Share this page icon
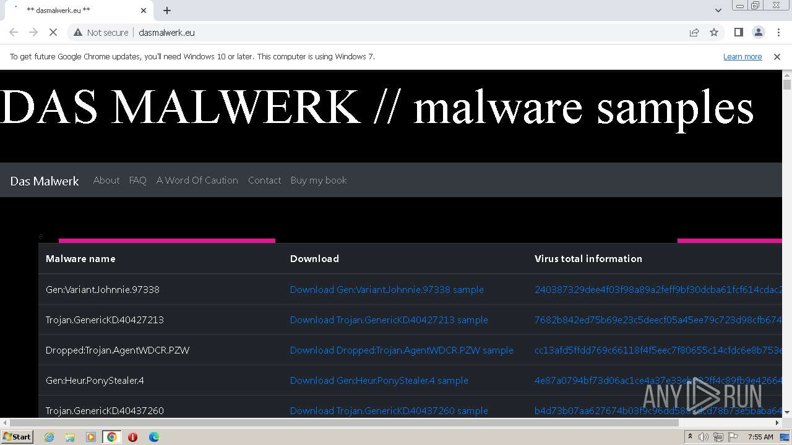792x445 pixels. (x=694, y=32)
